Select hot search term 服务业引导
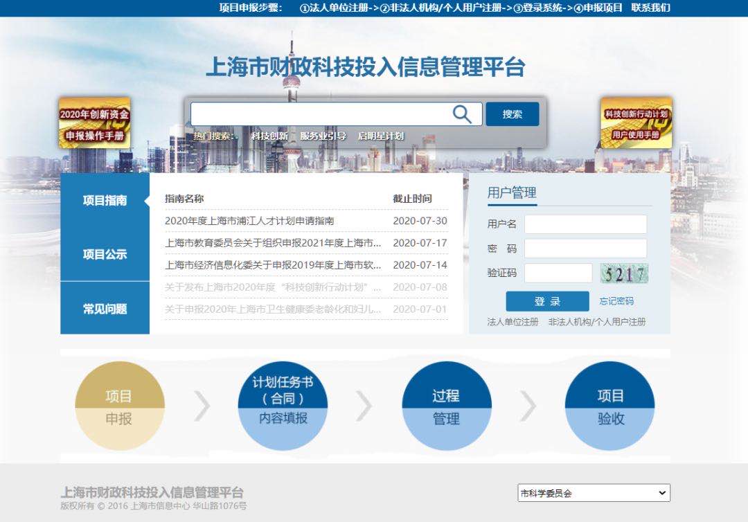This screenshot has height=522, width=748. 323,136
